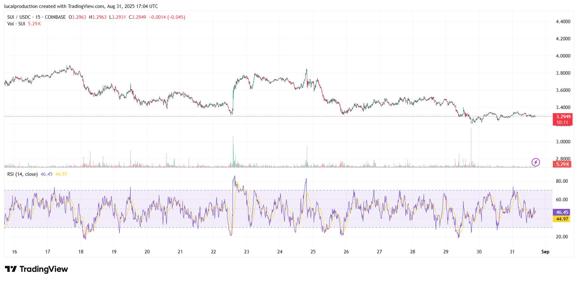The image size is (578, 281).
Task: Click date 31 on the time axis
Action: click(x=512, y=252)
